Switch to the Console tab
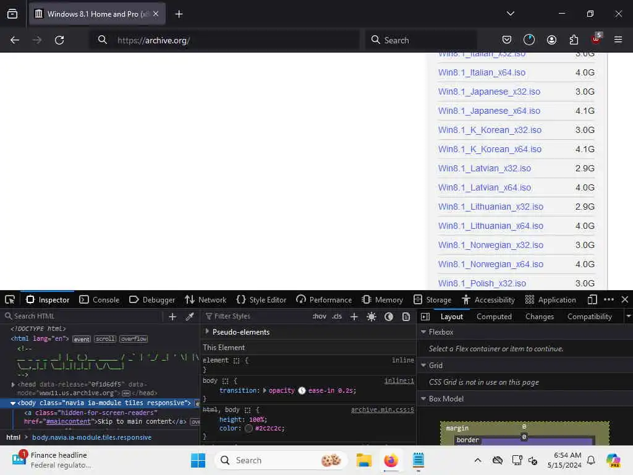633x475 pixels. click(100, 300)
